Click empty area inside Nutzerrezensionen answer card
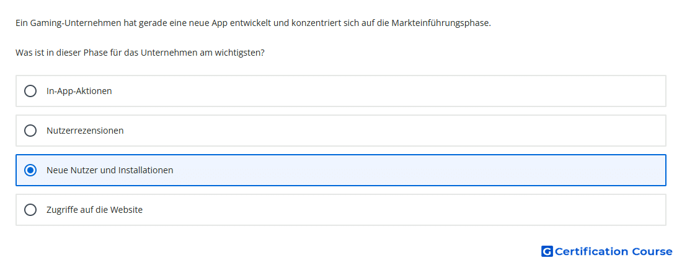The width and height of the screenshot is (682, 263). click(x=391, y=131)
